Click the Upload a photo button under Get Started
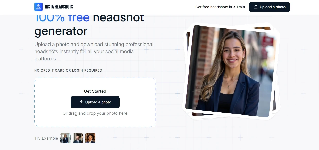Screen dimensions: 319x150 click(x=95, y=102)
